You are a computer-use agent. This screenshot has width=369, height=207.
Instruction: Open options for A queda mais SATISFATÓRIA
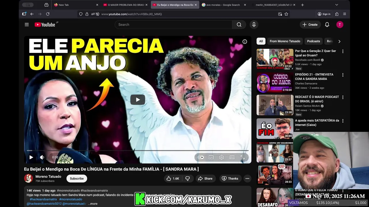[x=343, y=121]
